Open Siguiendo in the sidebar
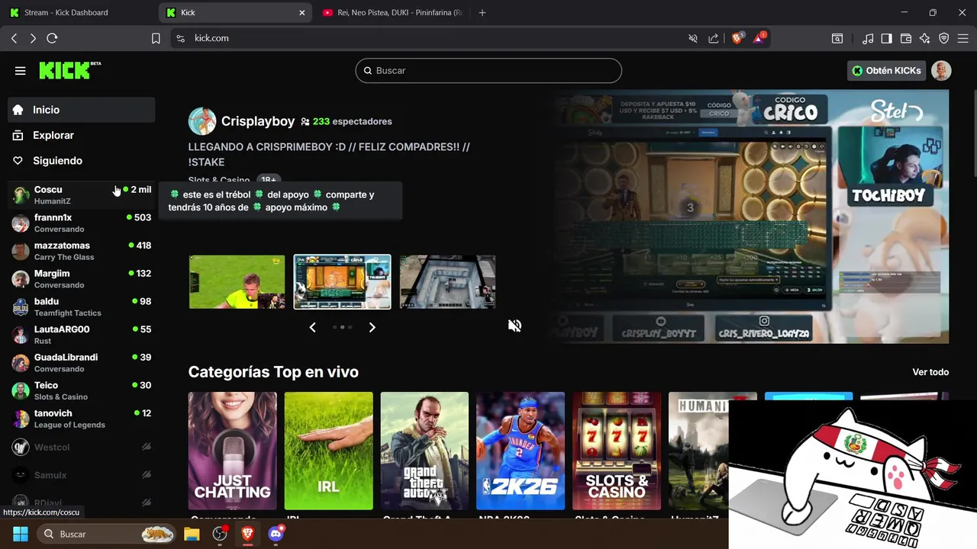The width and height of the screenshot is (977, 549). pos(81,161)
